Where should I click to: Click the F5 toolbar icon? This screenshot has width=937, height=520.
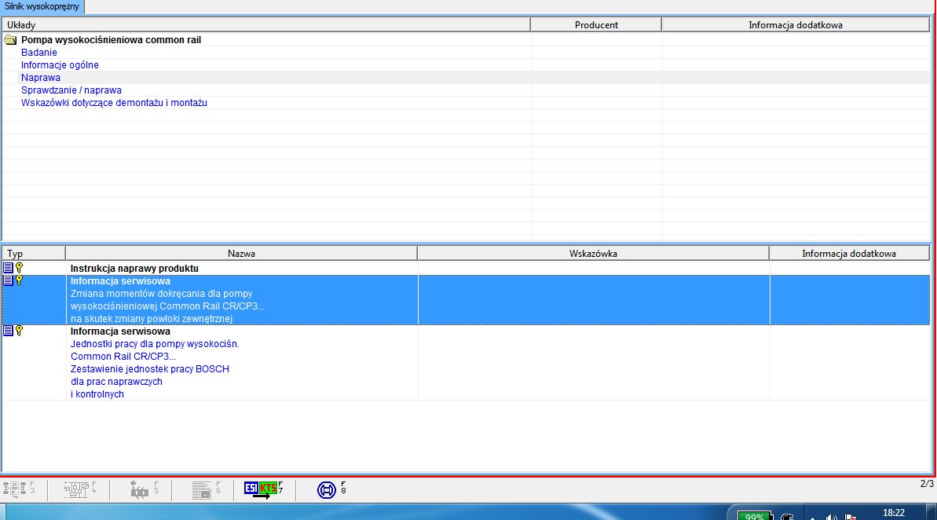(x=144, y=489)
